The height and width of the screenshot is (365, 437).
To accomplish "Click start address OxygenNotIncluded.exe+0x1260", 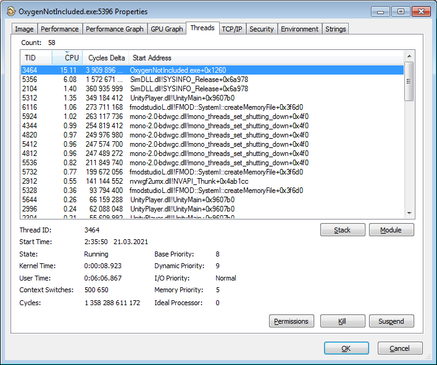I will tap(178, 70).
